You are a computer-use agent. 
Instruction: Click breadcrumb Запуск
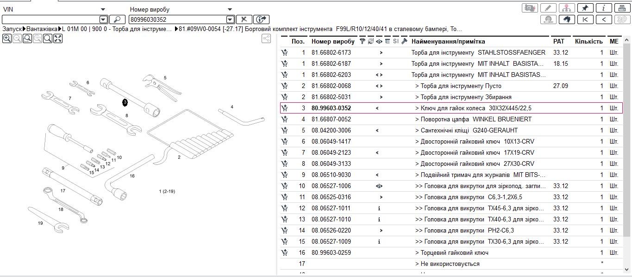pos(12,29)
